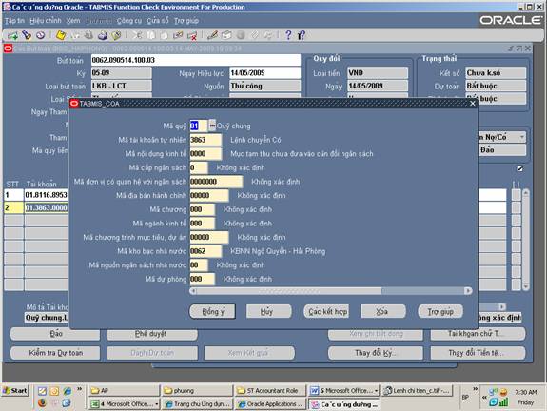Click the Bút toán field 0062.090514.100.03
The image size is (547, 411).
(x=195, y=60)
